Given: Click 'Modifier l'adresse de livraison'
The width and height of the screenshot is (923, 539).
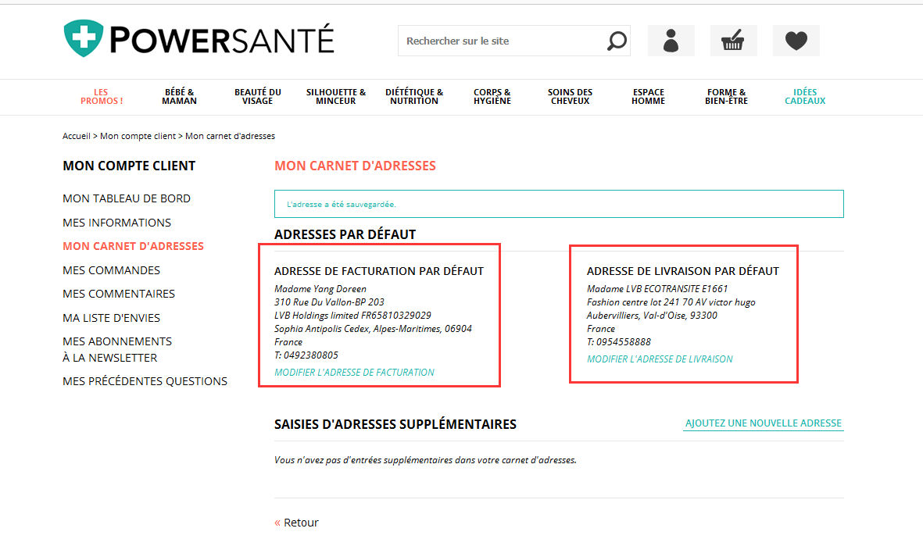Looking at the screenshot, I should pyautogui.click(x=660, y=359).
